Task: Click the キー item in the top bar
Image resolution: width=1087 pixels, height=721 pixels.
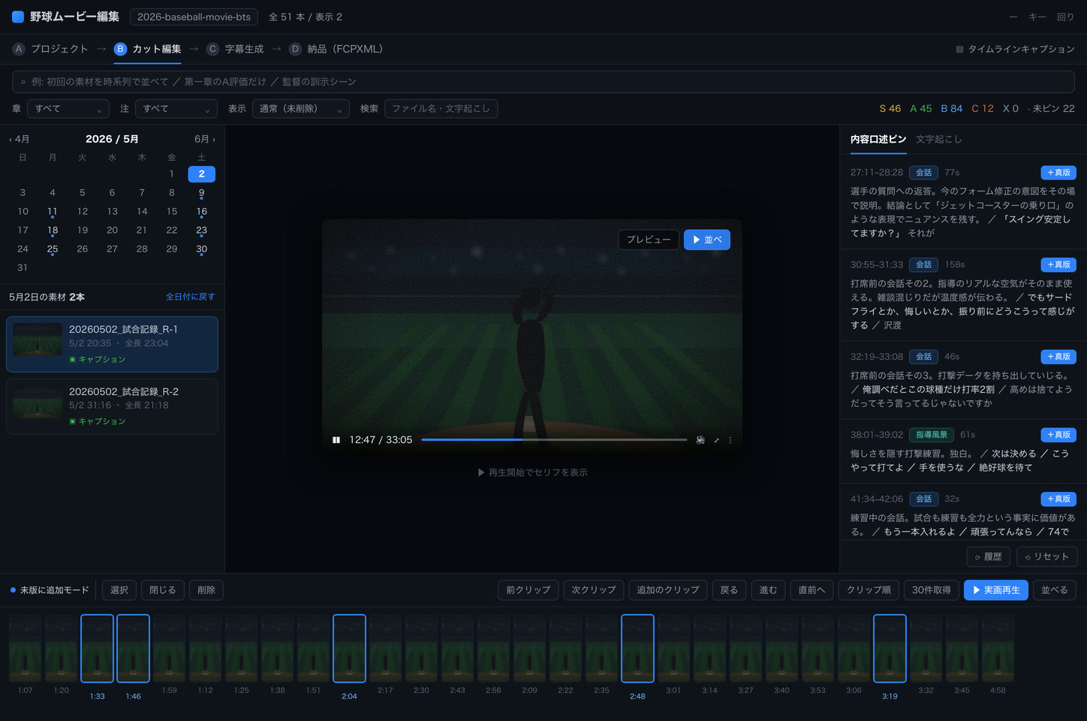Action: 1037,17
